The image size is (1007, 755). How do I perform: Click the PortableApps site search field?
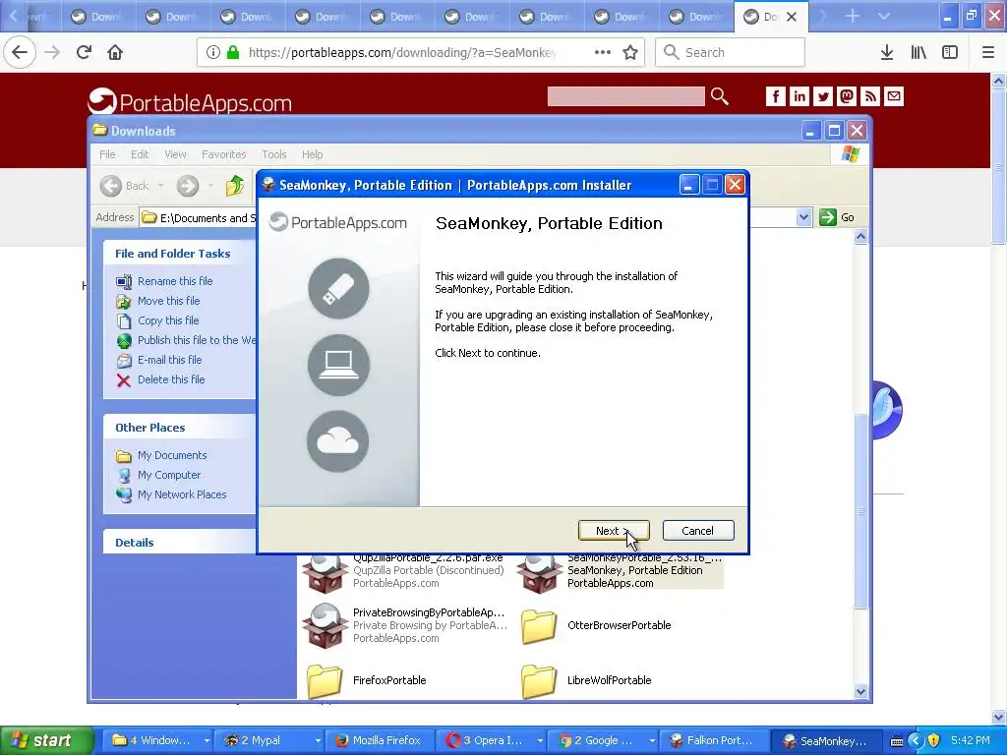click(625, 96)
